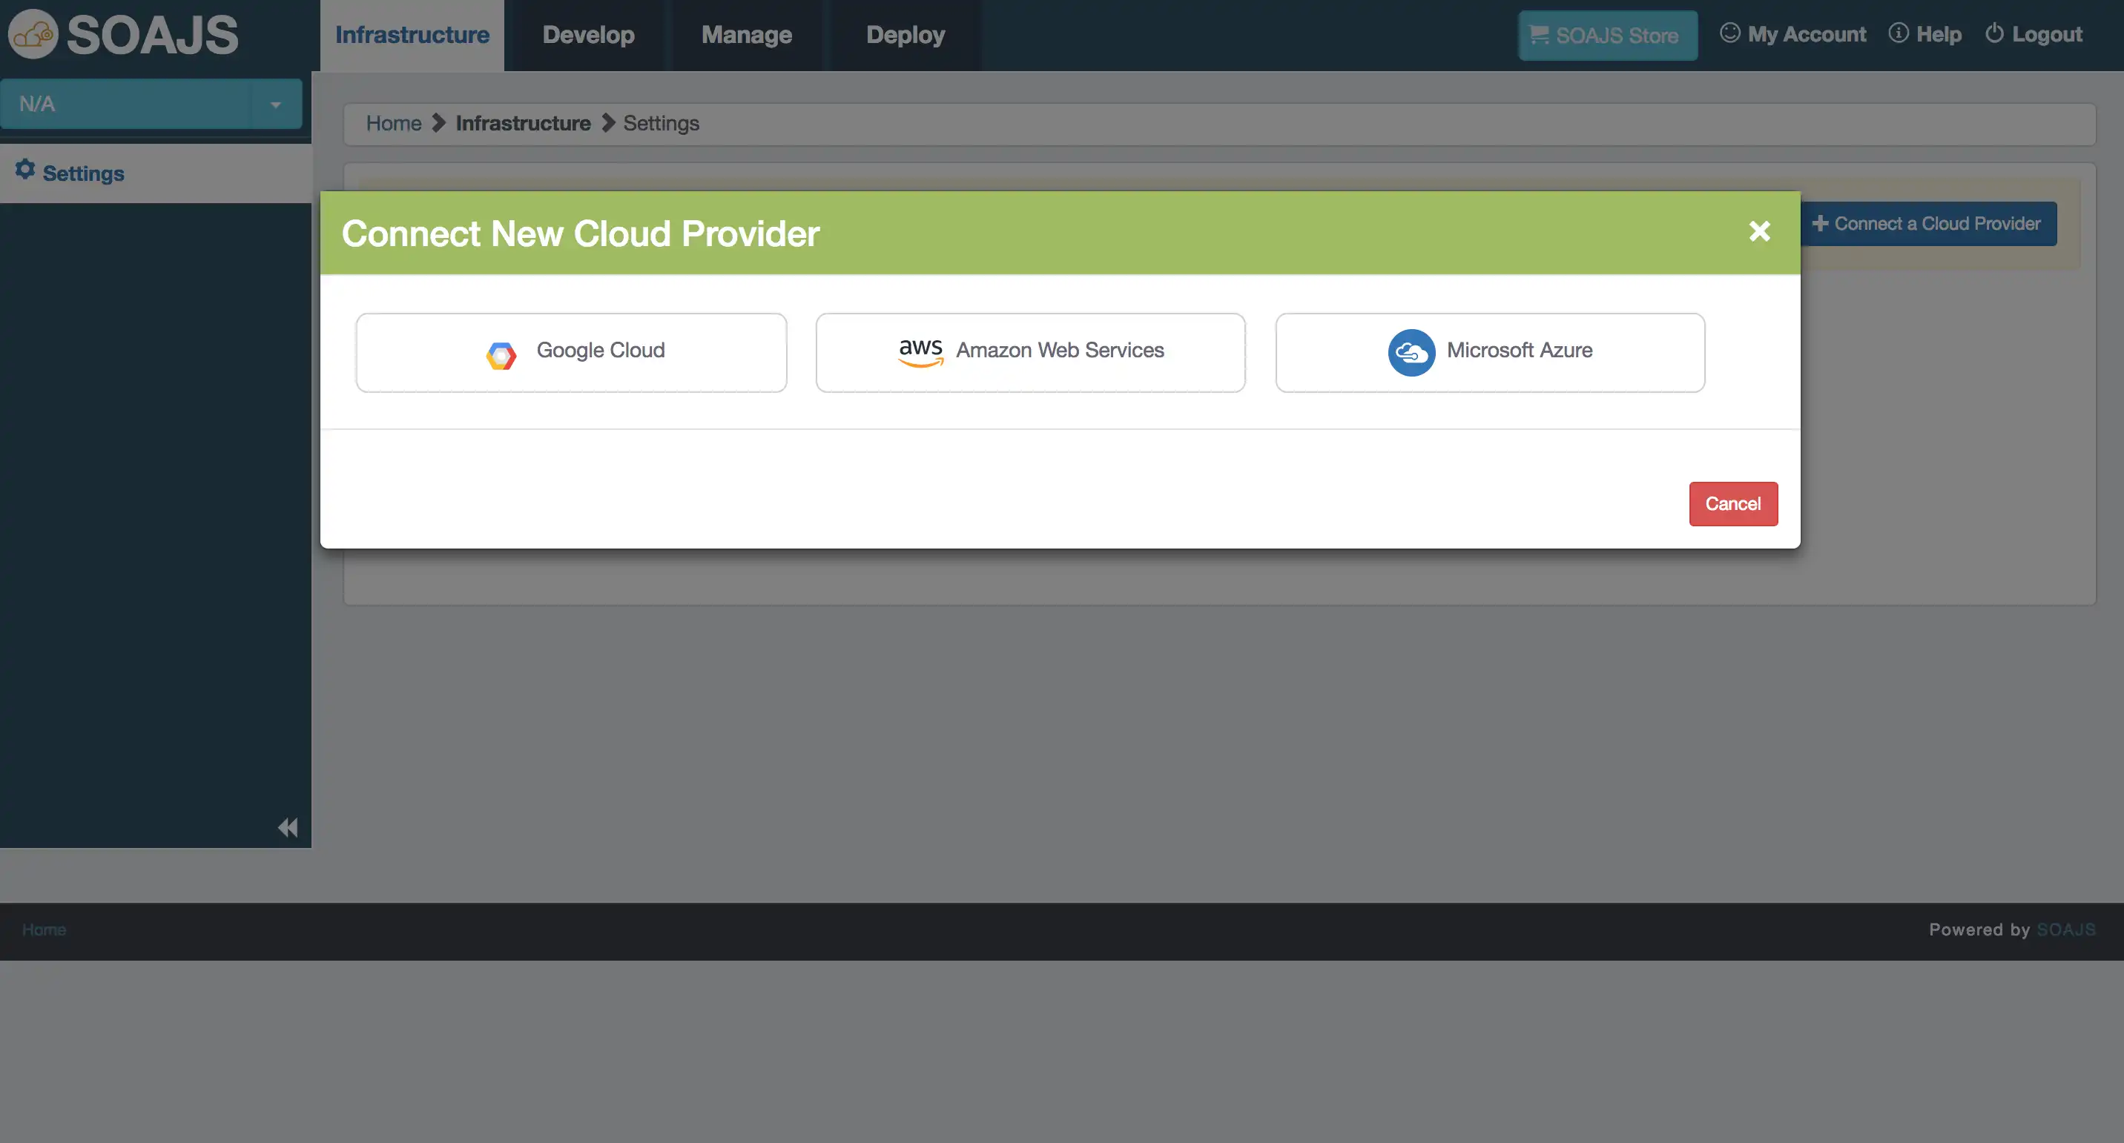Open the Develop menu tab
Image resolution: width=2124 pixels, height=1143 pixels.
[587, 34]
